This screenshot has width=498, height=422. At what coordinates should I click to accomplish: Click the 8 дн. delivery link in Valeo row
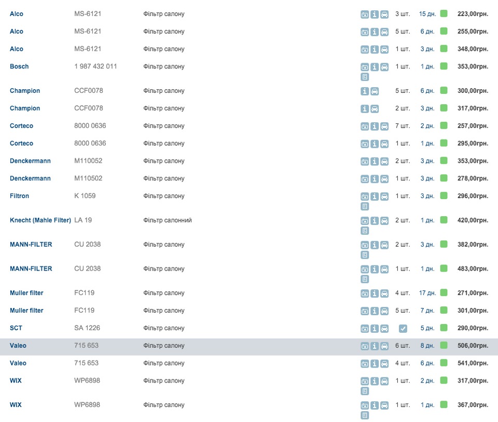click(427, 346)
